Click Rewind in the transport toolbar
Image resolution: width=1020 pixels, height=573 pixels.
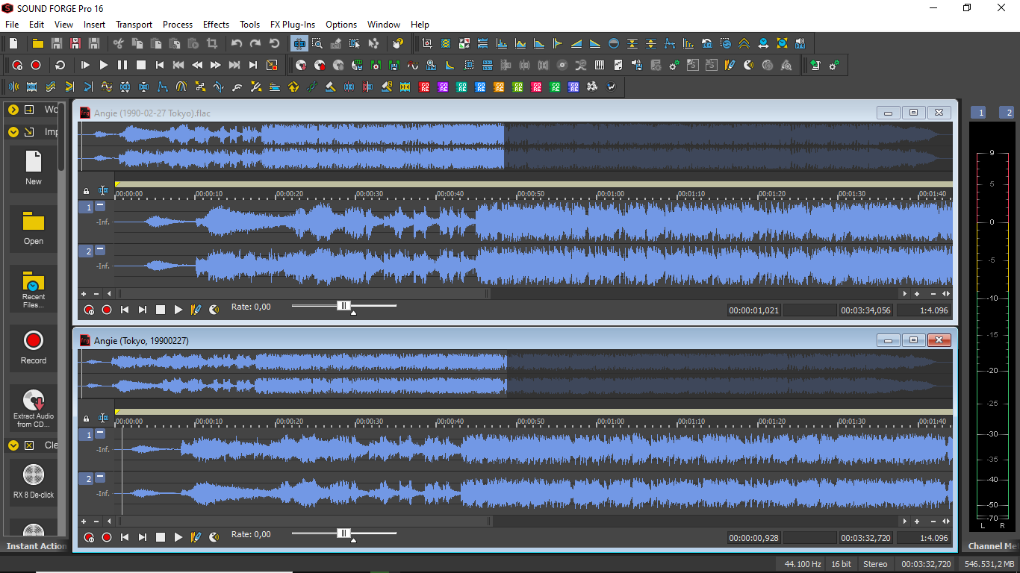pyautogui.click(x=197, y=65)
